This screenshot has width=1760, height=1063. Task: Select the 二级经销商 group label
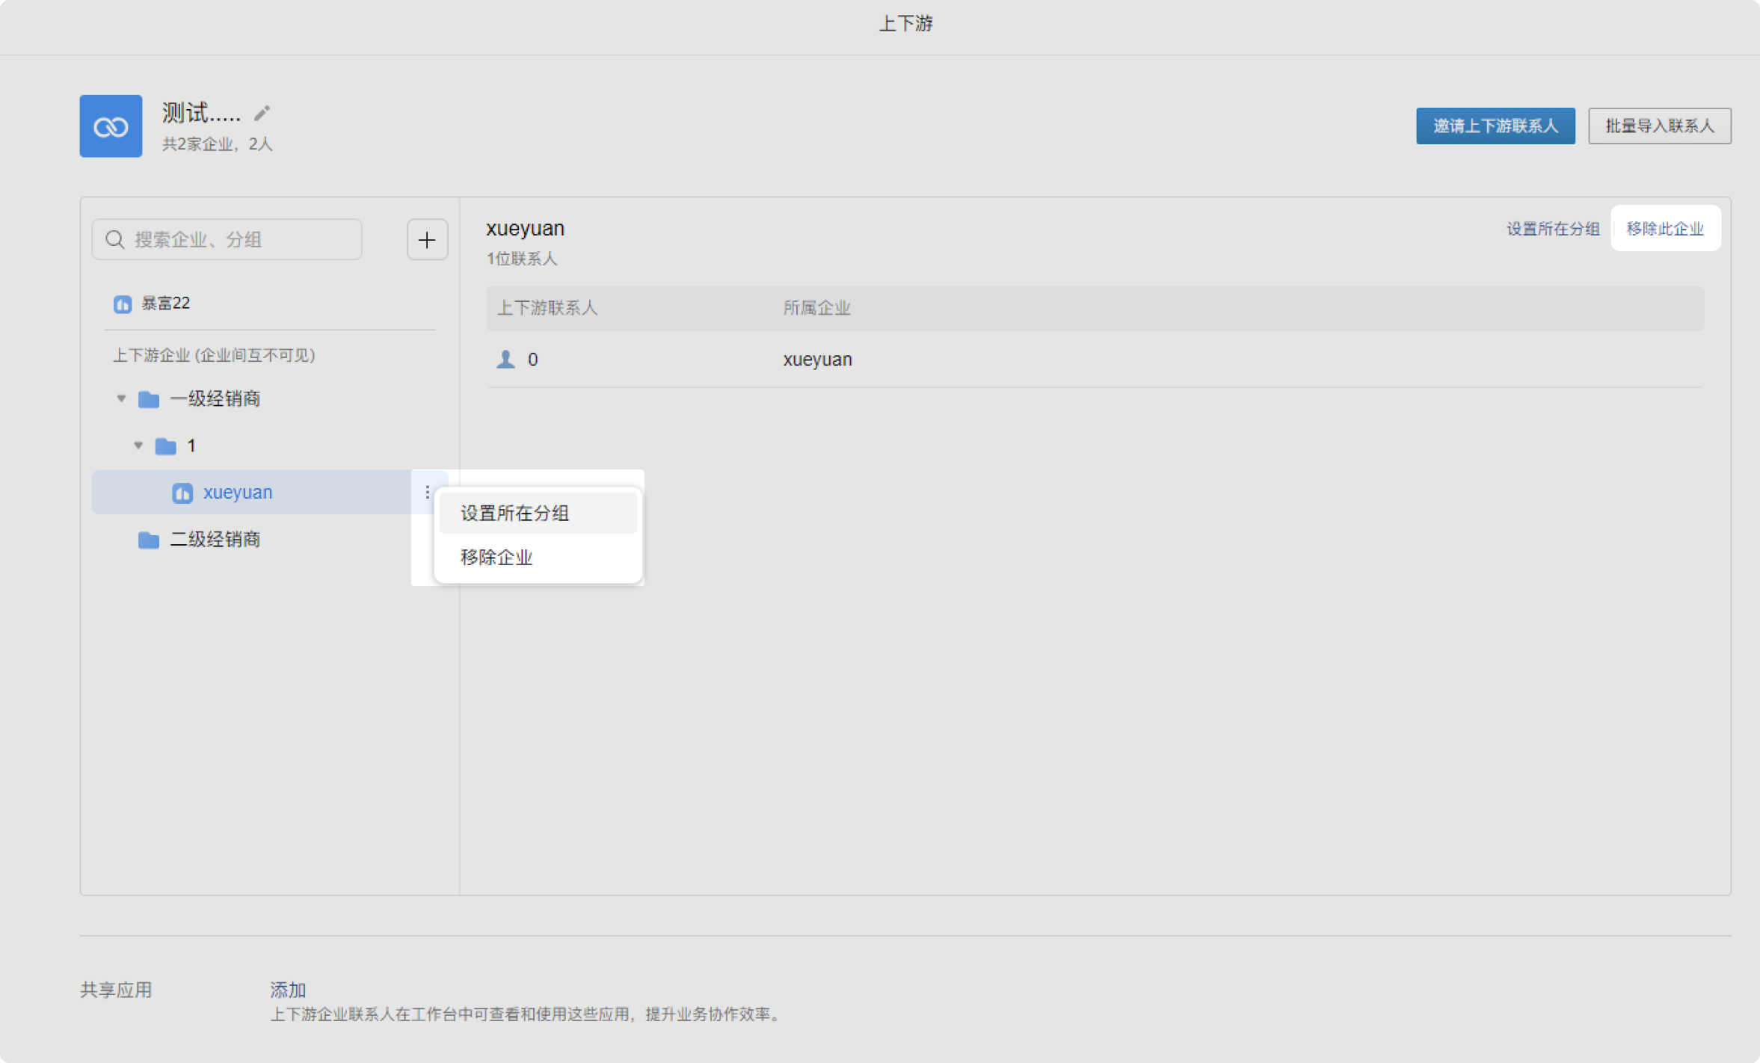tap(215, 539)
